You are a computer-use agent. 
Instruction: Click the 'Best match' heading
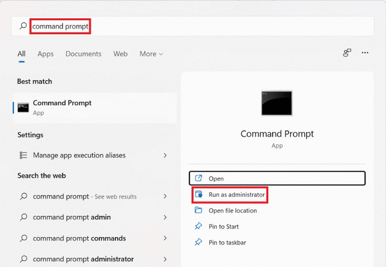pos(34,82)
